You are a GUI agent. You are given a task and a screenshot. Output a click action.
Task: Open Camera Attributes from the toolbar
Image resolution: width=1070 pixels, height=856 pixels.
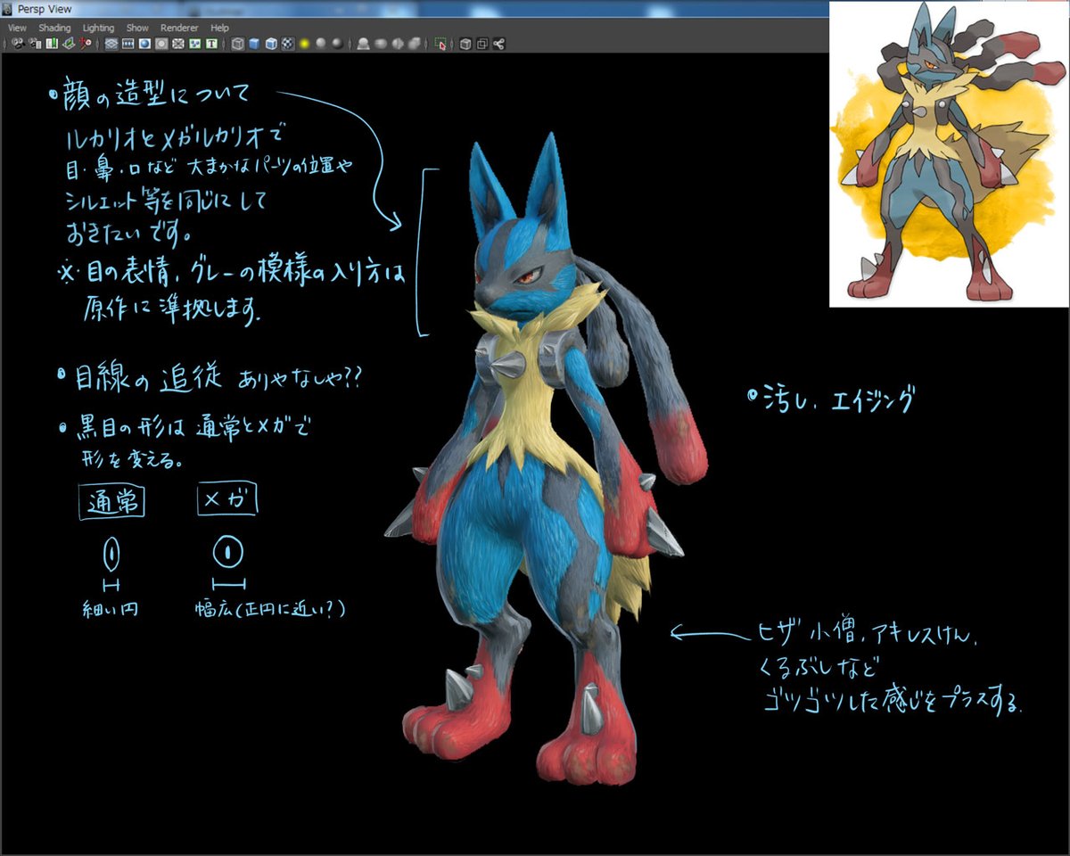pyautogui.click(x=35, y=43)
